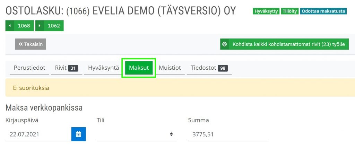
Task: Switch to the Perustiedot tab
Action: coord(29,68)
